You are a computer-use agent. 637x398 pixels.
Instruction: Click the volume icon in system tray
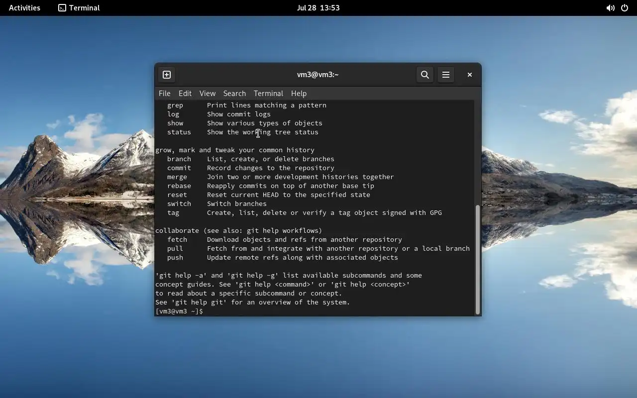coord(610,8)
